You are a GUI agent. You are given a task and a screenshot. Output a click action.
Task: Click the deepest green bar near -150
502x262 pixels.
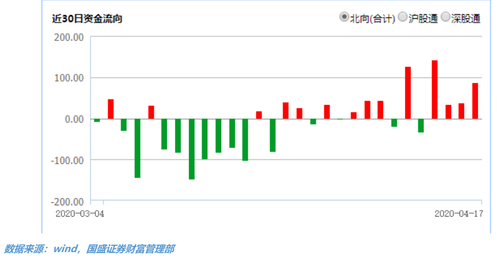click(192, 149)
